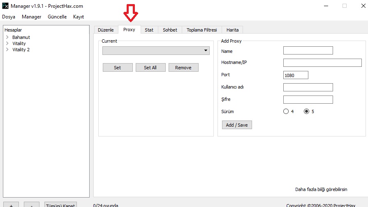Open the Güncelle menu

tap(57, 17)
